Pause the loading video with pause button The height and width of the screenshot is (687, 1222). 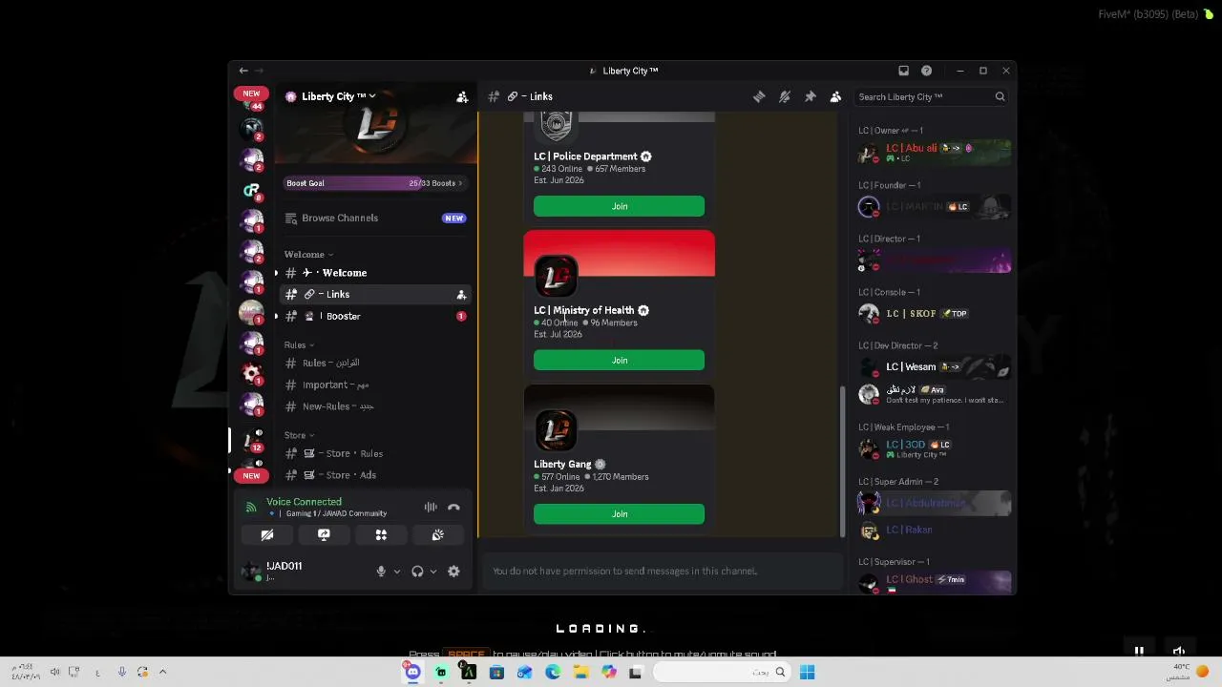(1139, 651)
